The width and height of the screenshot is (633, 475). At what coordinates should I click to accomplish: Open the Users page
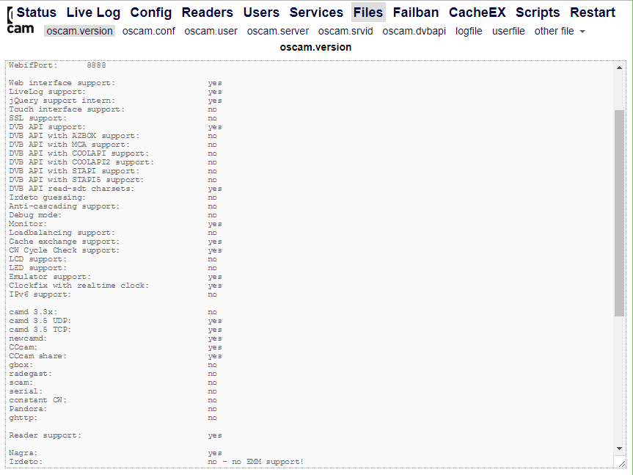tap(261, 12)
